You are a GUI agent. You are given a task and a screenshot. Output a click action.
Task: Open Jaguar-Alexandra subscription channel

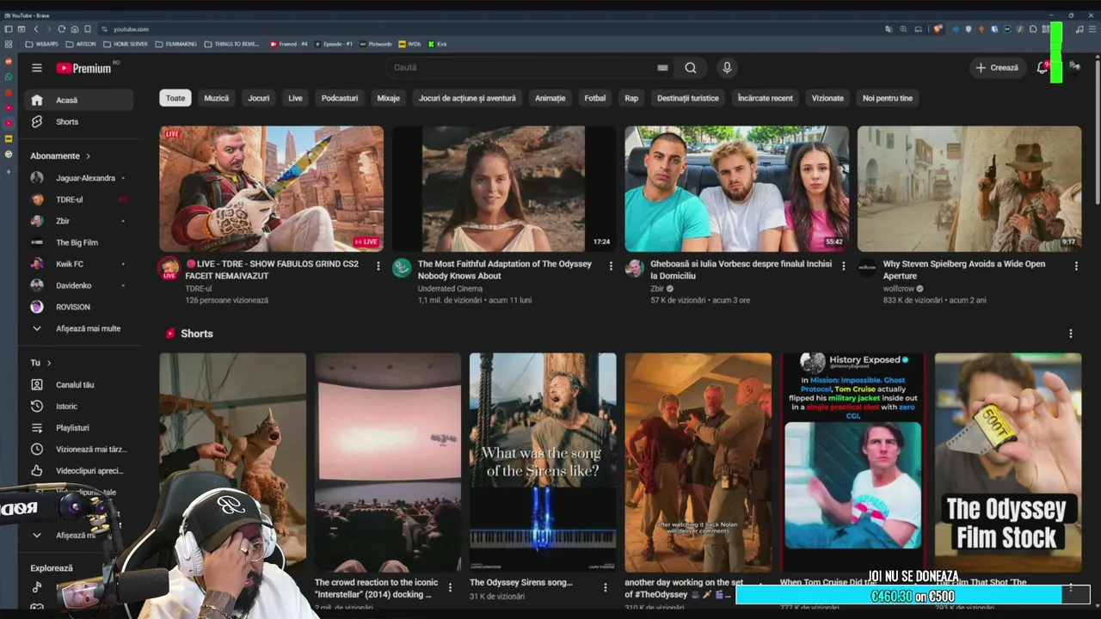click(79, 178)
